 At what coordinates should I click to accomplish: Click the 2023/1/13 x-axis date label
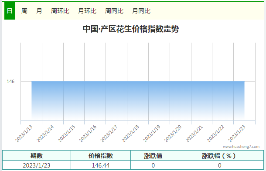(24, 134)
